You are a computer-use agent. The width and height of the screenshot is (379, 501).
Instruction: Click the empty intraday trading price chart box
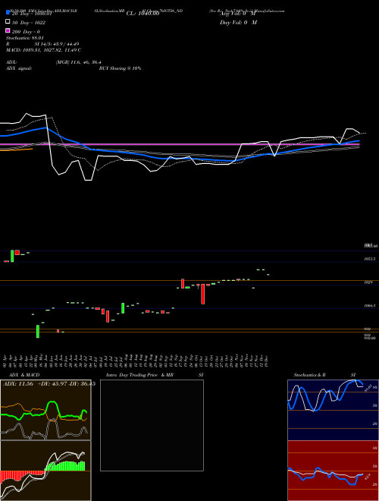[x=152, y=425]
